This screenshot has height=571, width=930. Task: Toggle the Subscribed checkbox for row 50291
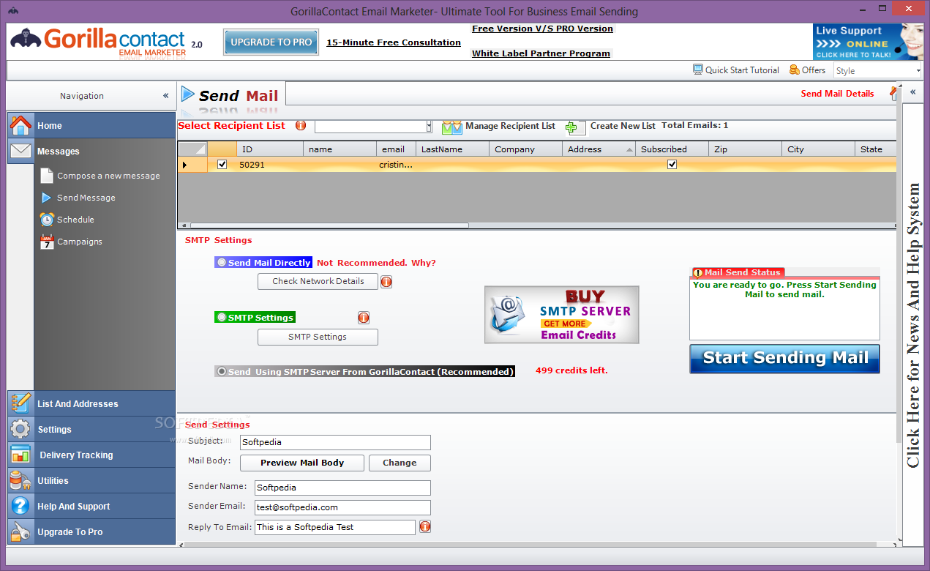coord(672,165)
